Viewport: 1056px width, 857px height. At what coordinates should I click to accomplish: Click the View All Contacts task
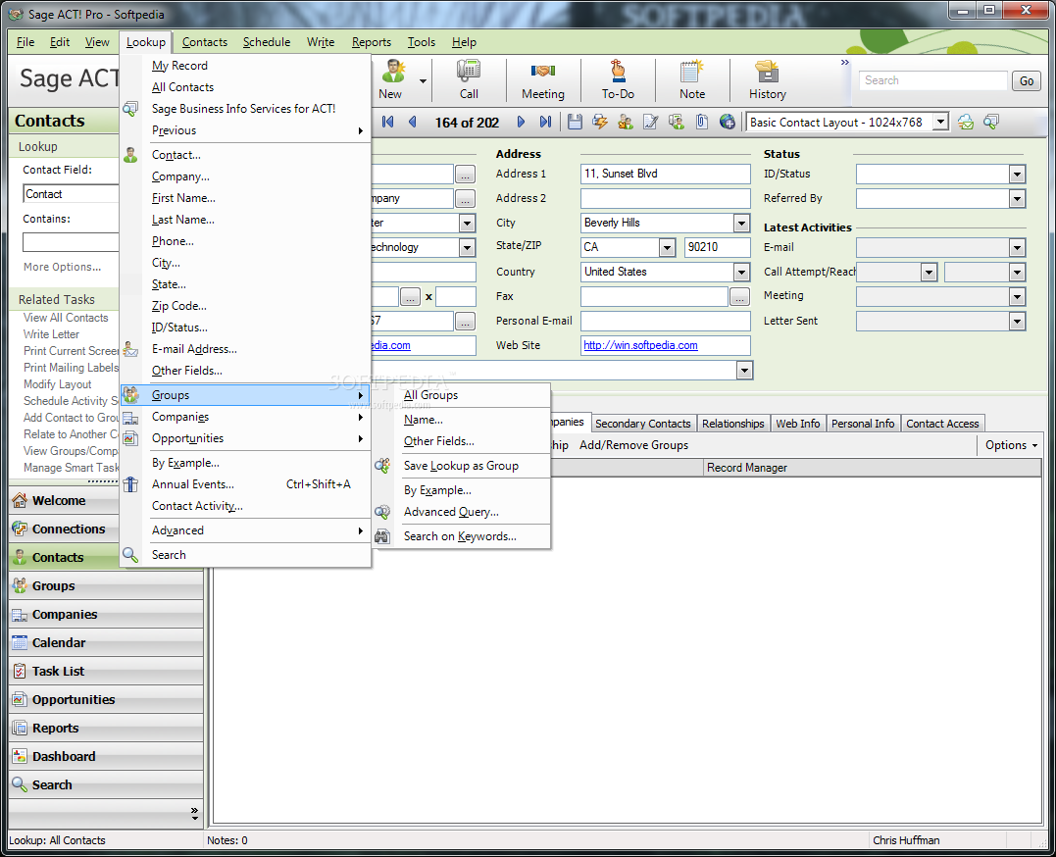[66, 318]
